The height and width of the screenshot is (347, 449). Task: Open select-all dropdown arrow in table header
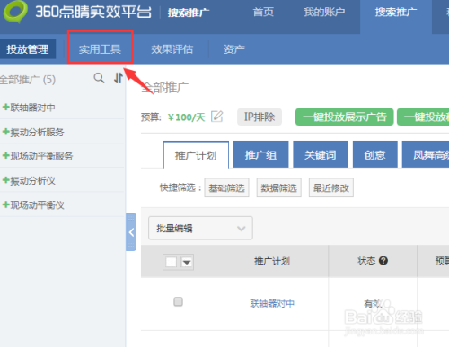click(x=187, y=263)
